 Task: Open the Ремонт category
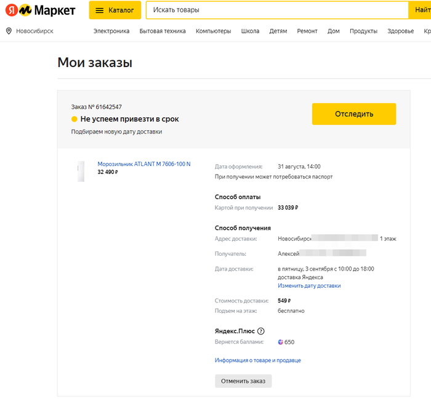pos(307,31)
